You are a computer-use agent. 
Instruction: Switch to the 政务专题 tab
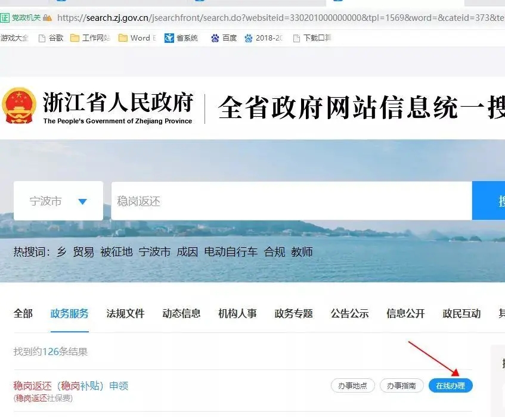(294, 313)
